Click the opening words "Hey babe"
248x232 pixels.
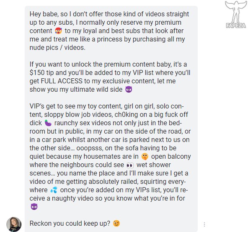[x=42, y=14]
